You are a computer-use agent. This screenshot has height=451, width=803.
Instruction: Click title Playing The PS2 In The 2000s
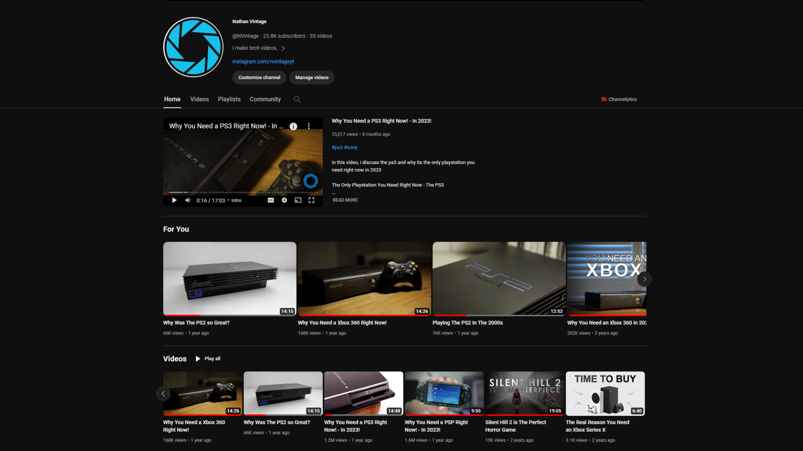[467, 322]
